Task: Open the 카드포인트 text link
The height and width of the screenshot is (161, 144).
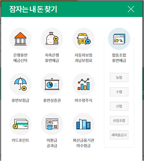Action: click(20, 140)
